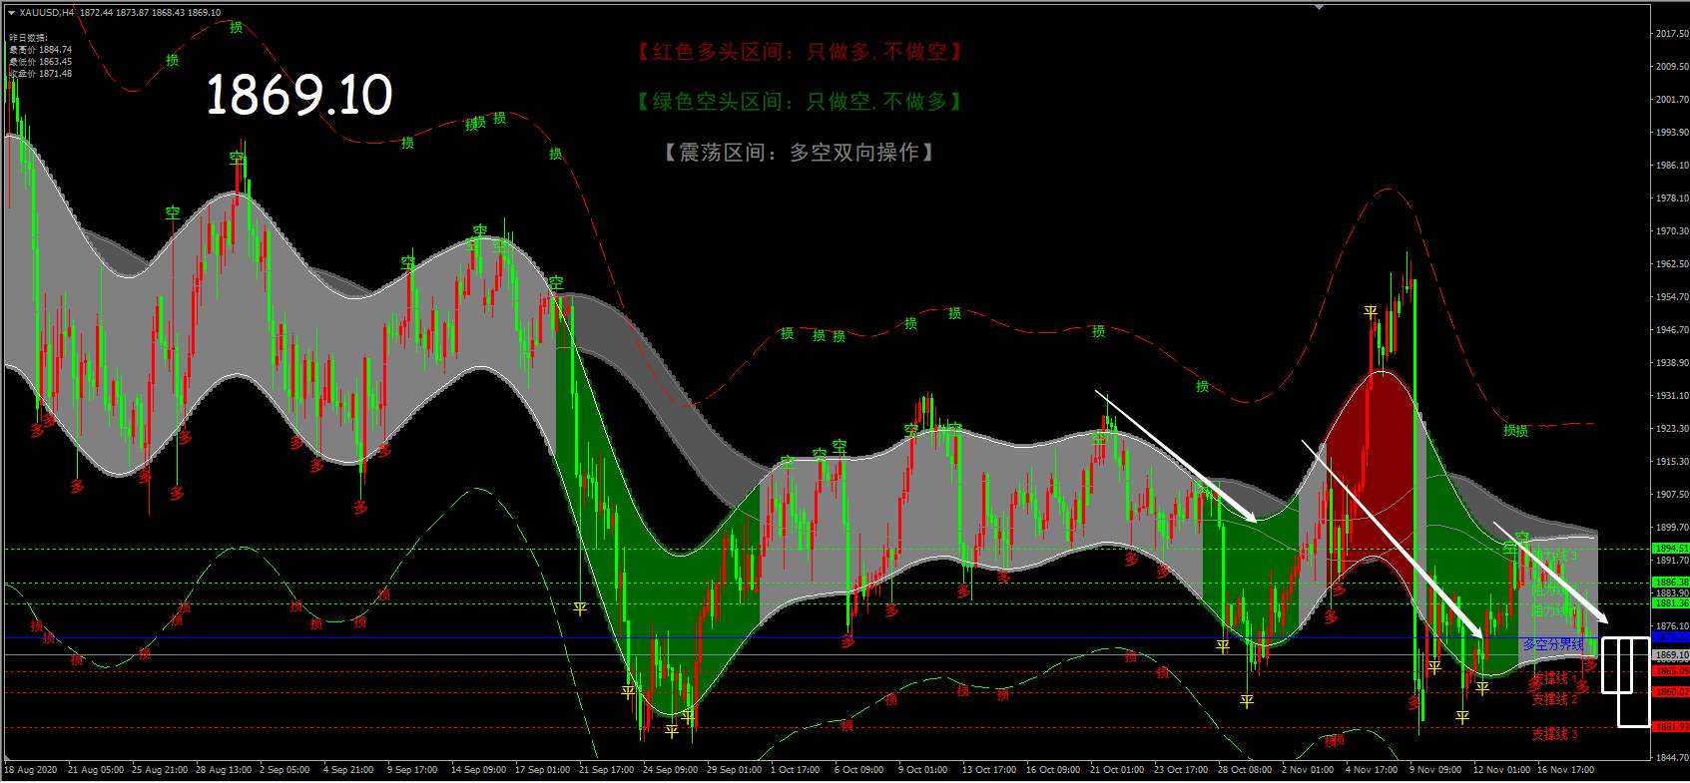Image resolution: width=1690 pixels, height=783 pixels.
Task: Click the 9 Sep 17:00 time label
Action: (x=412, y=770)
